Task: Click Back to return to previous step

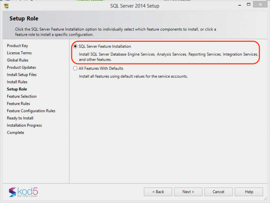Action: (x=158, y=192)
